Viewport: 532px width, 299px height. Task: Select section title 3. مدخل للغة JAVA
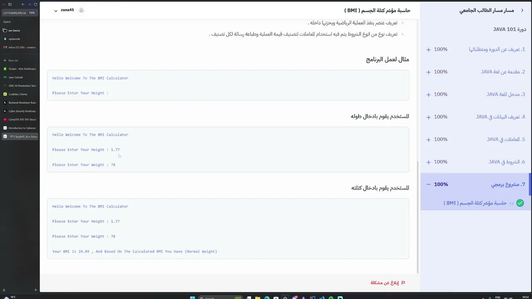pyautogui.click(x=506, y=94)
